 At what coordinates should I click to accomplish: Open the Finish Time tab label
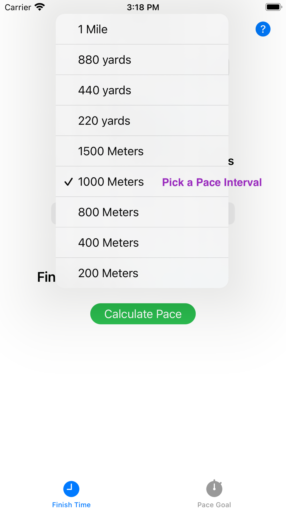(x=71, y=505)
